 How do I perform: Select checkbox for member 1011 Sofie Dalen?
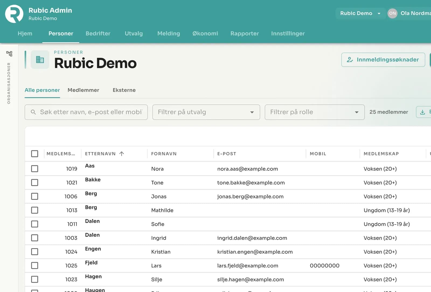coord(34,224)
